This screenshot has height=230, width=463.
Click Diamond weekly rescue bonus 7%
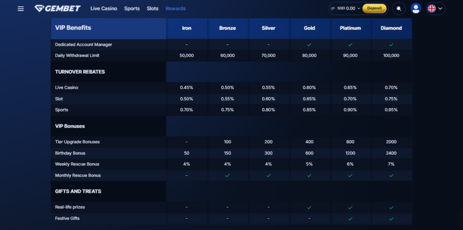coord(391,164)
